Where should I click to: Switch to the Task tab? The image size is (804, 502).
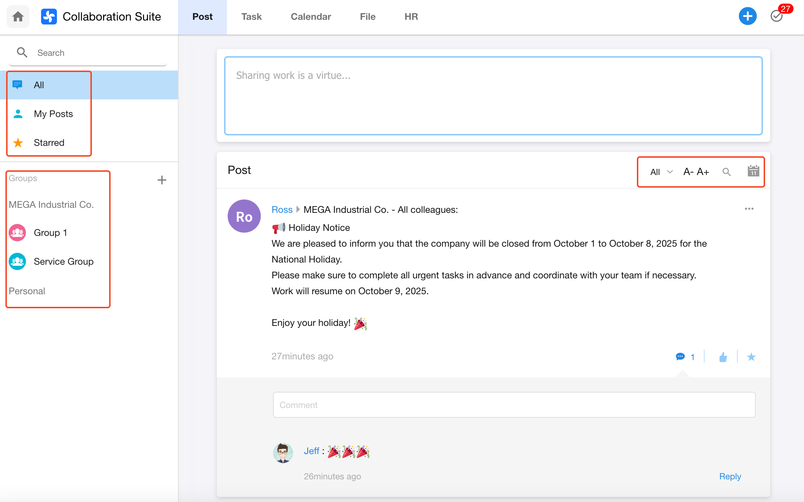point(251,17)
